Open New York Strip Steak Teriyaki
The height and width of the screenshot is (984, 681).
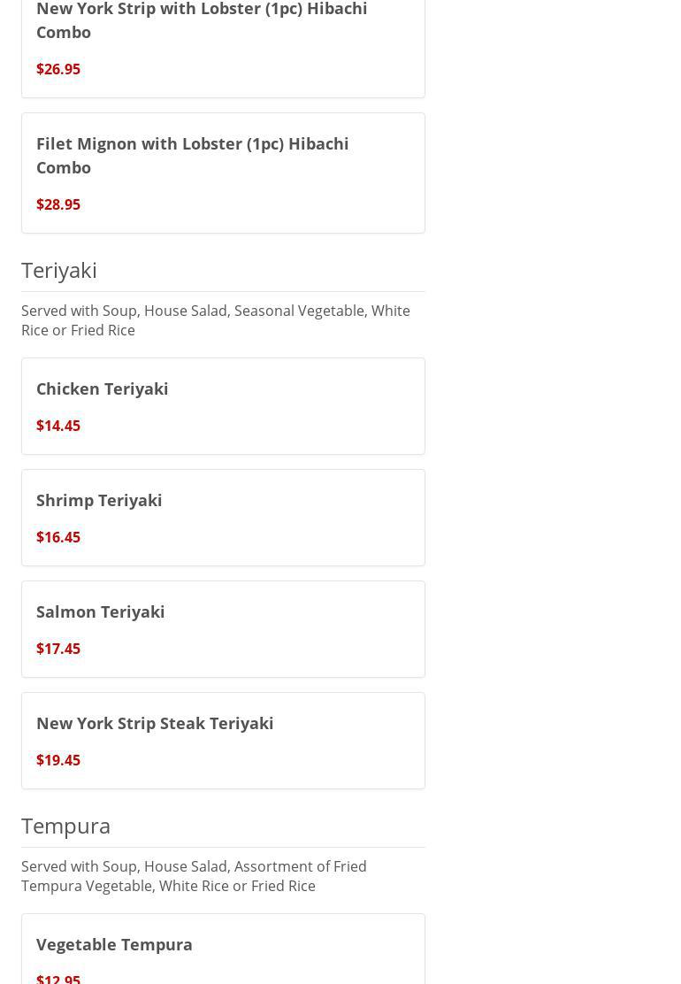click(155, 723)
